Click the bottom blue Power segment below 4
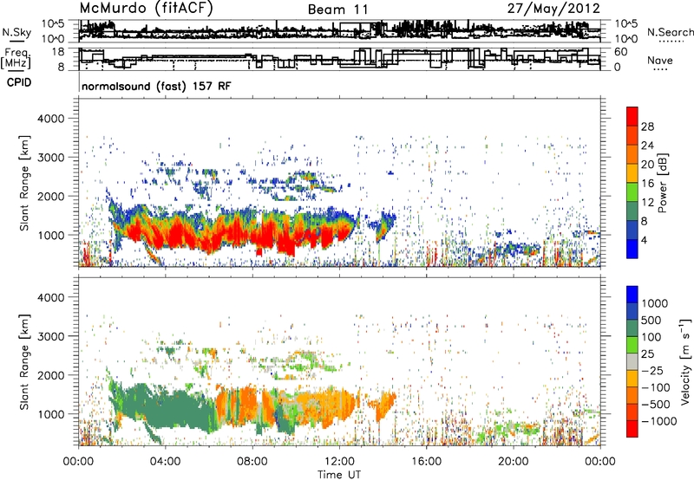Image resolution: width=694 pixels, height=480 pixels. tap(632, 249)
